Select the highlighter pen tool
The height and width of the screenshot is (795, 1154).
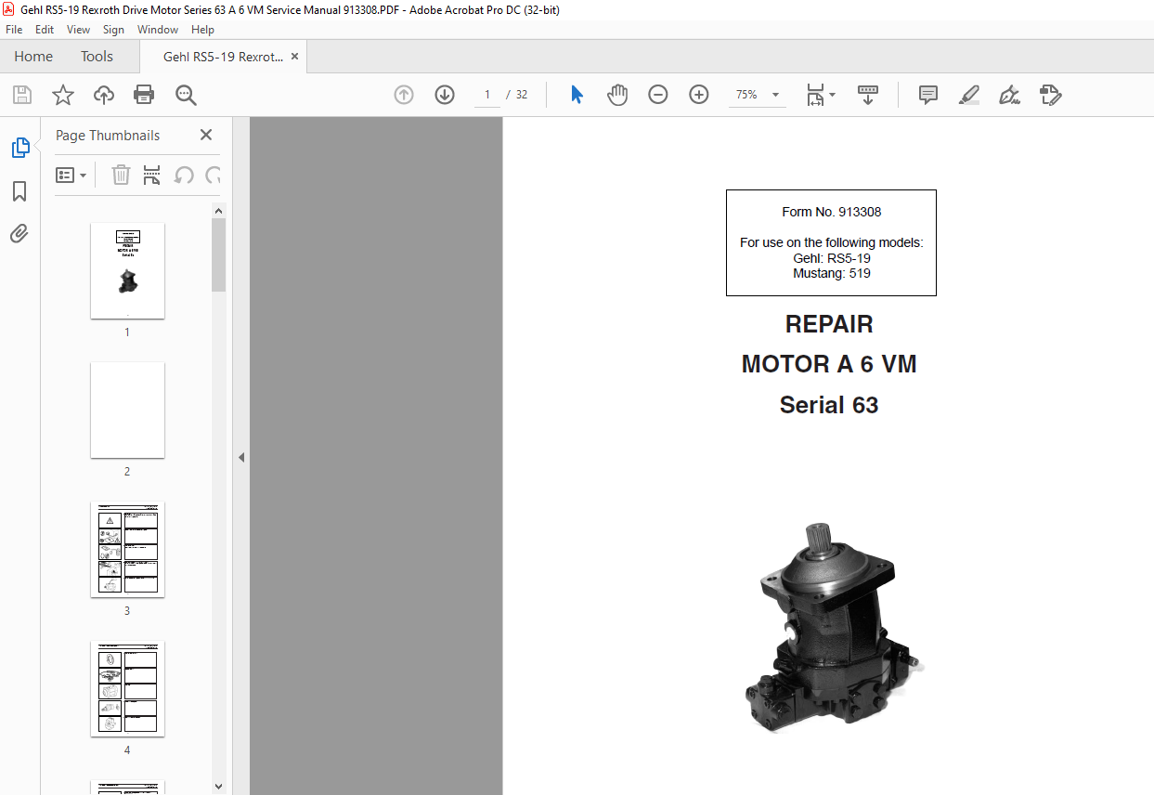(x=968, y=95)
